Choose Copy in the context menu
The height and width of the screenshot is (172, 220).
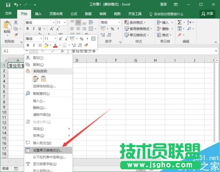point(48,64)
